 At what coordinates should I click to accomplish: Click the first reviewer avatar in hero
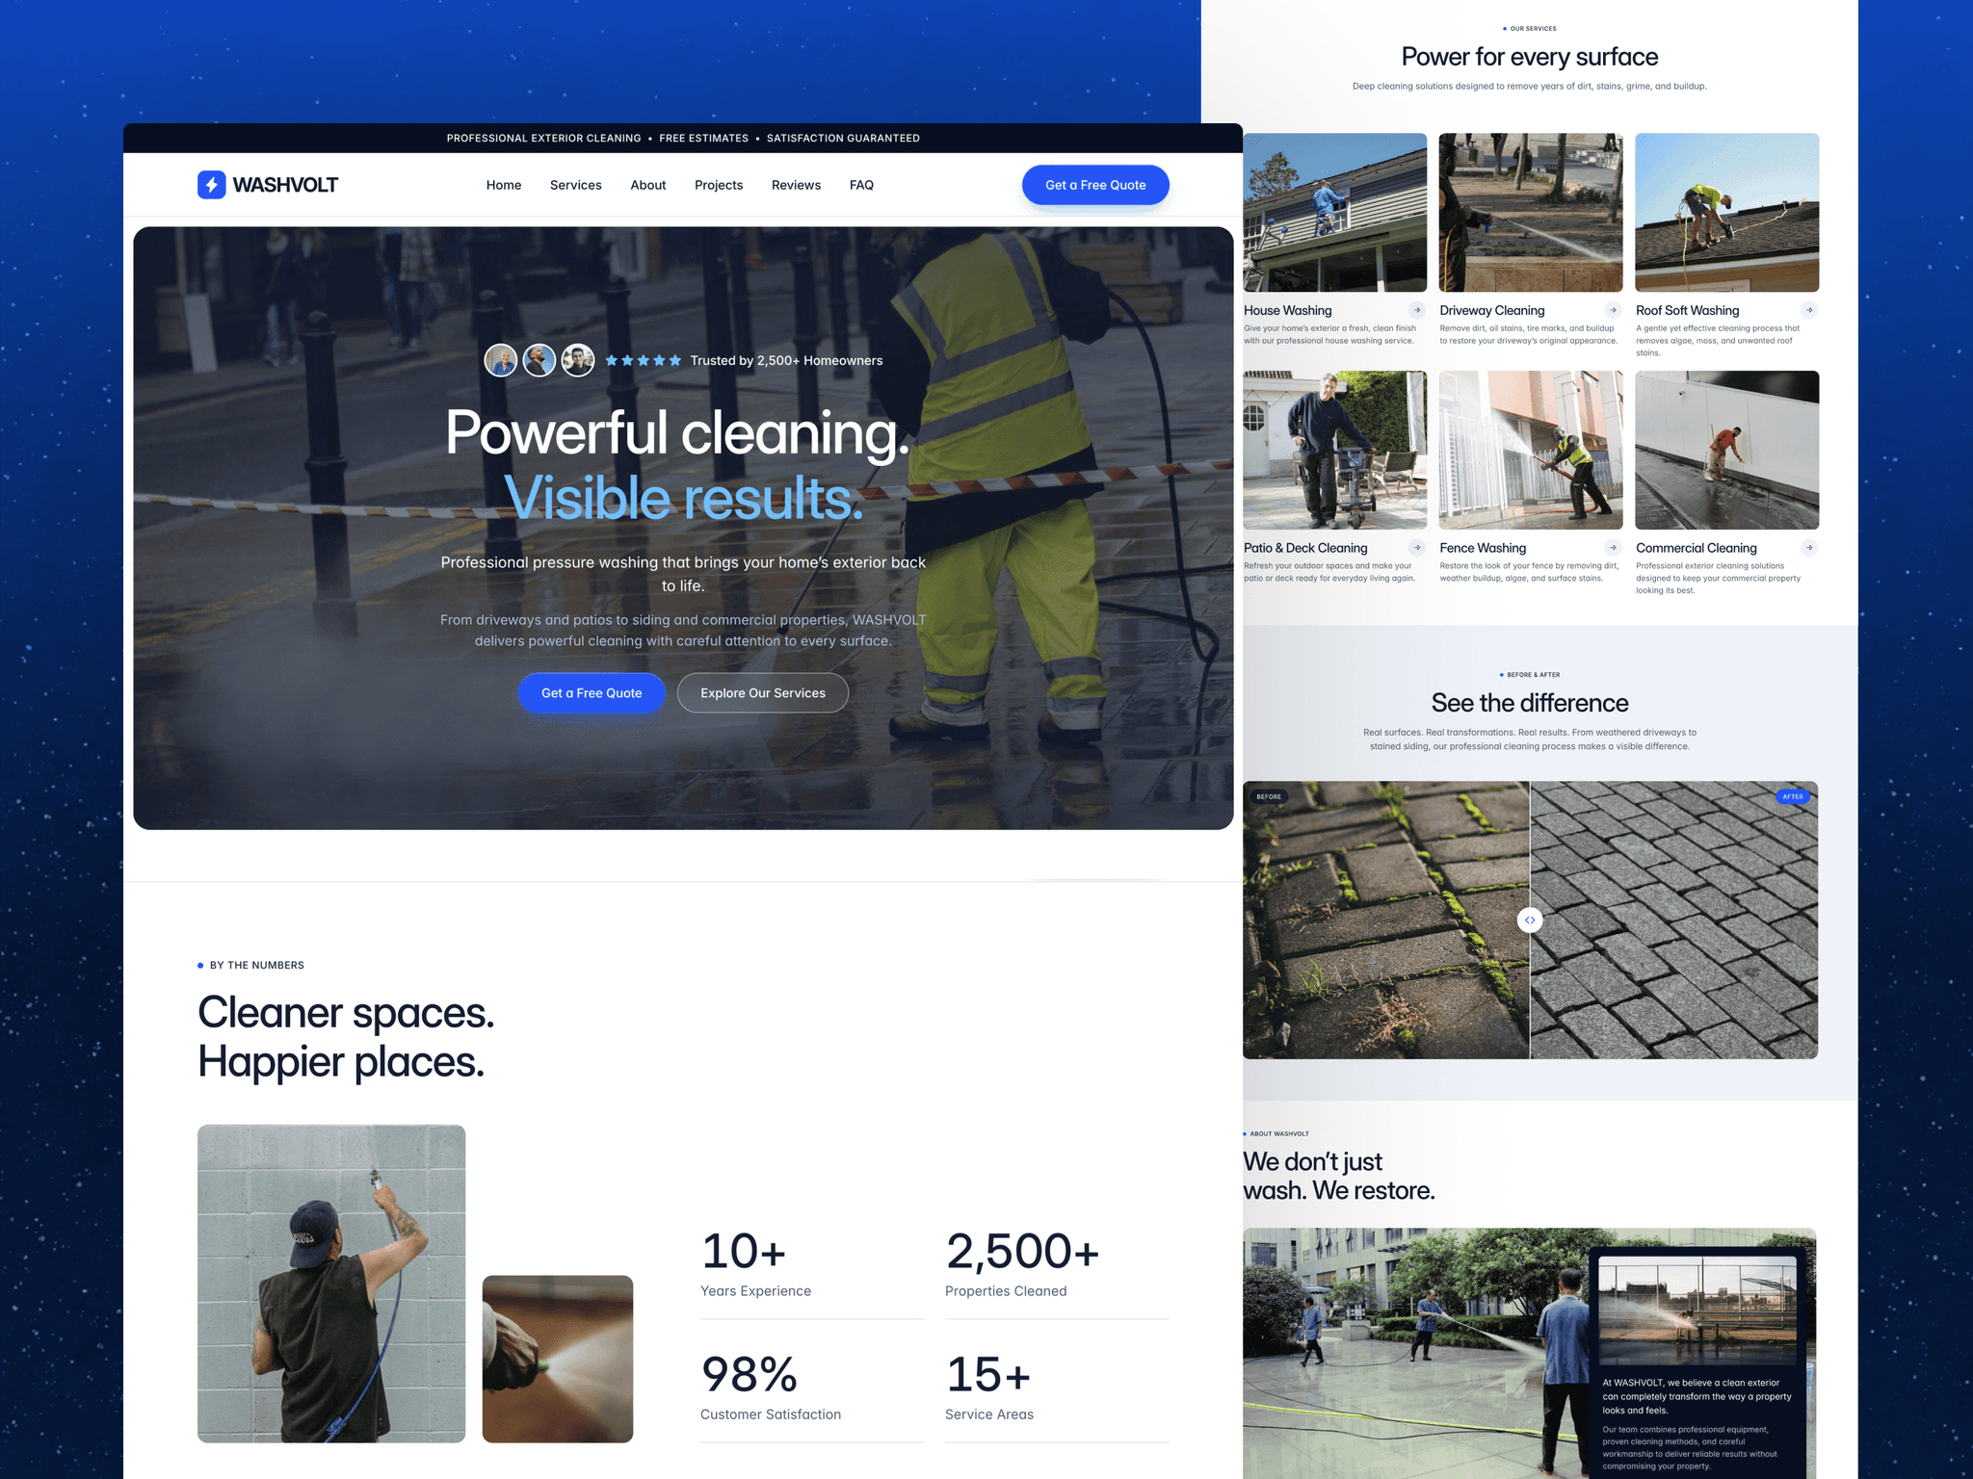tap(501, 360)
